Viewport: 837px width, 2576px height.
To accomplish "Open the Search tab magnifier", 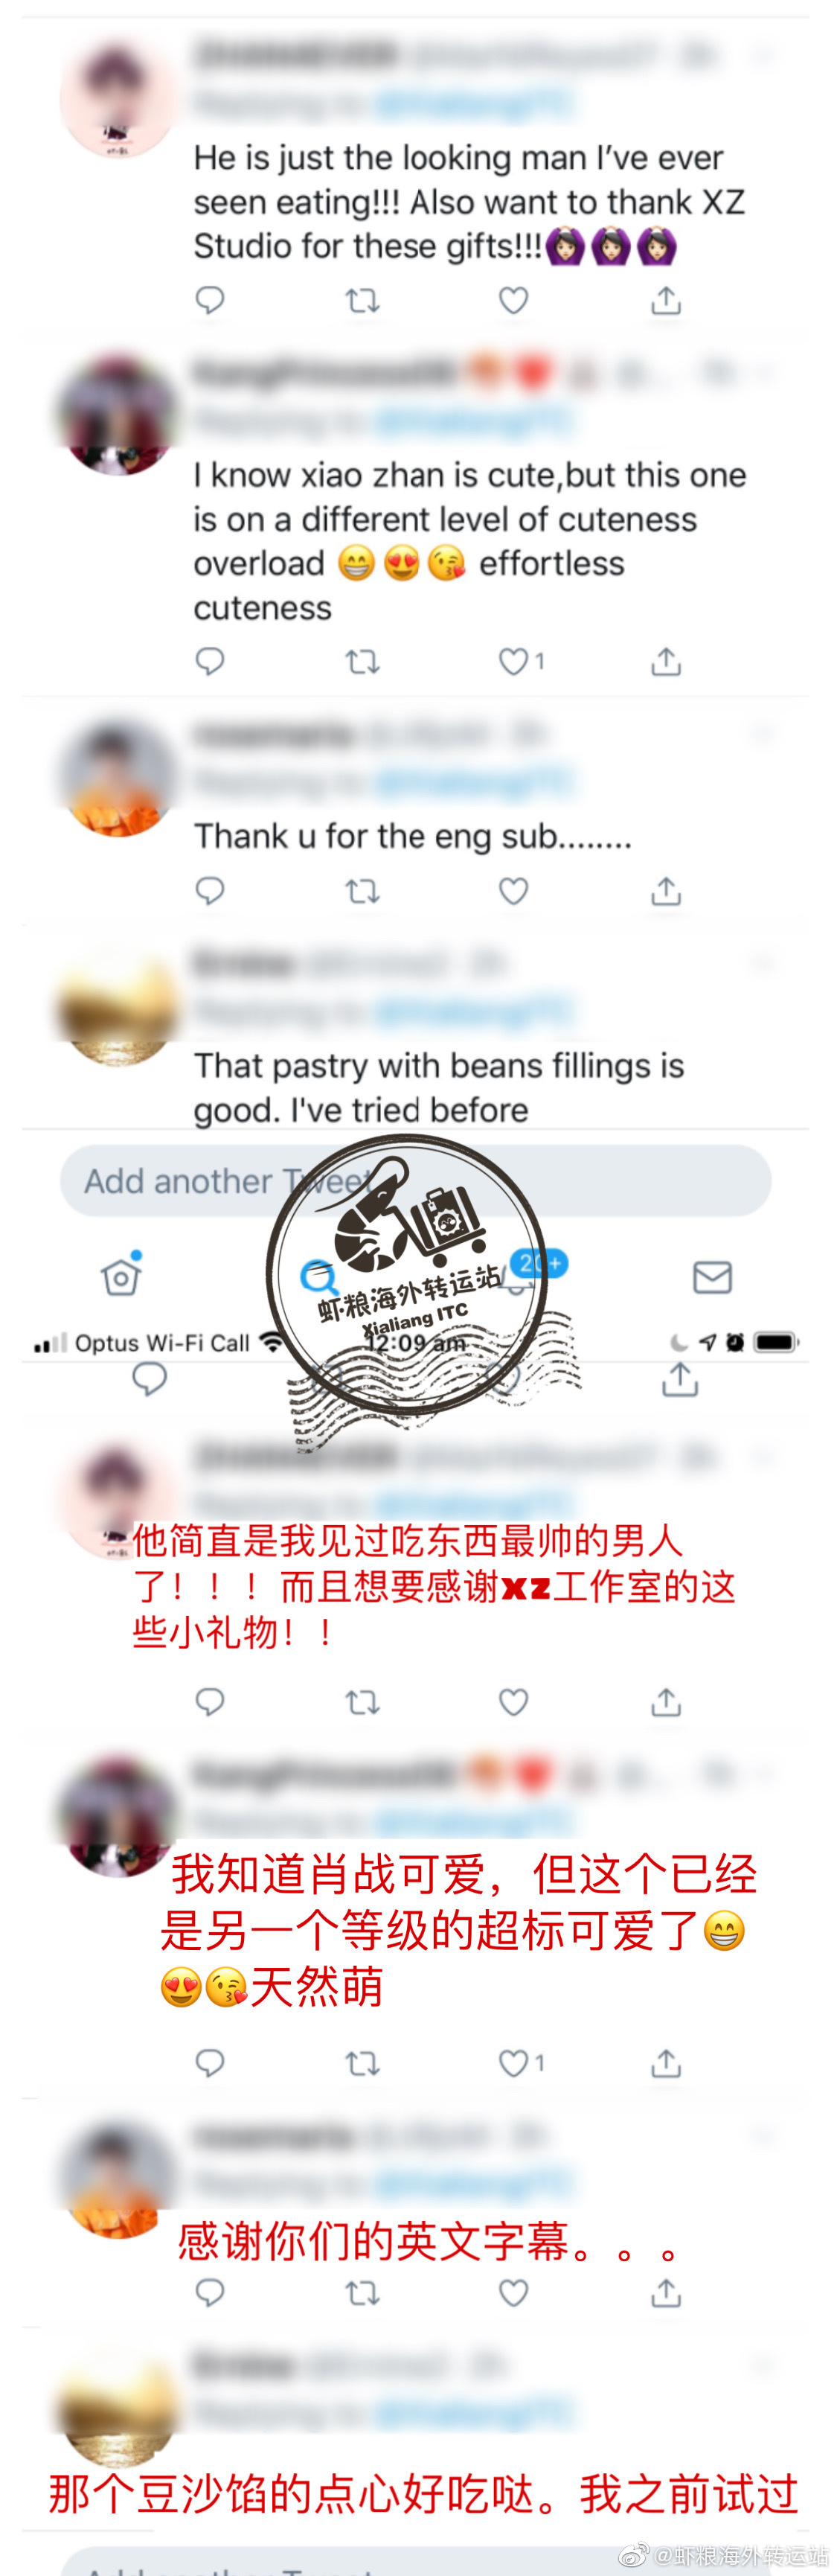I will tap(319, 1277).
